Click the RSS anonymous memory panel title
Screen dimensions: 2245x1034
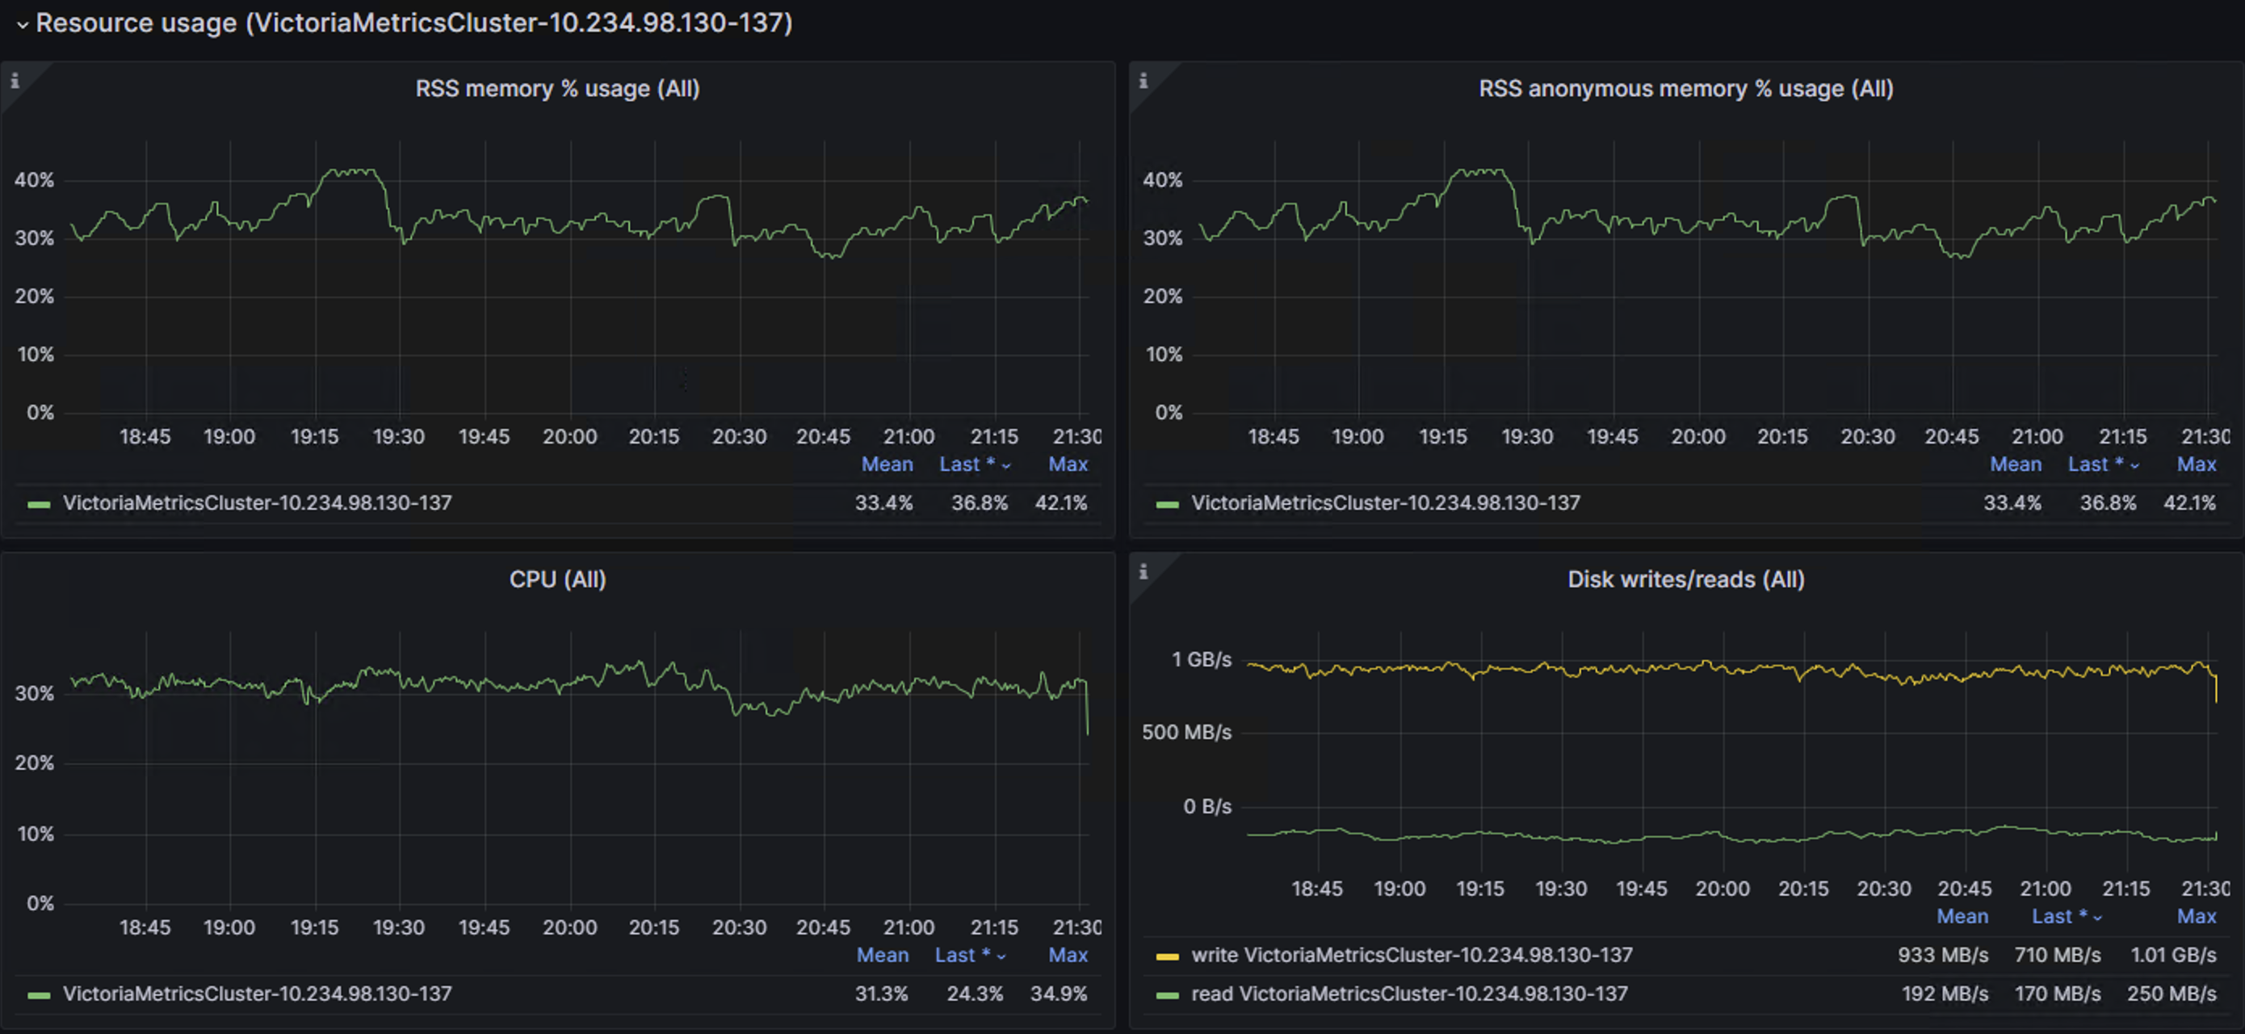click(x=1685, y=88)
